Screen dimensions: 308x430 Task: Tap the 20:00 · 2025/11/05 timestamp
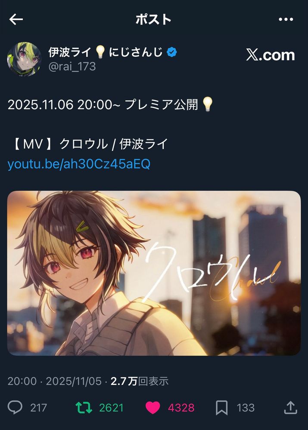[54, 381]
